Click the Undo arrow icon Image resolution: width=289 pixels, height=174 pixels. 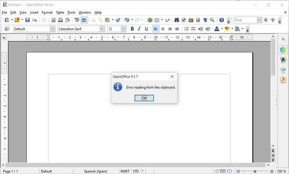click(127, 20)
